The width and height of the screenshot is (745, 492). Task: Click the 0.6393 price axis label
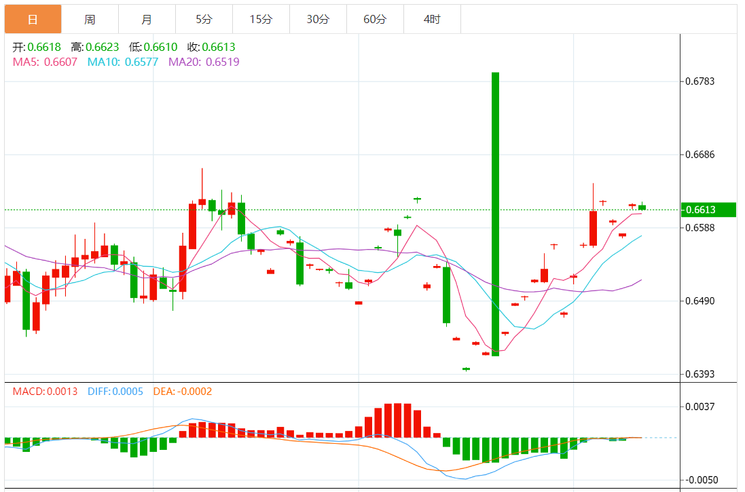(x=699, y=374)
